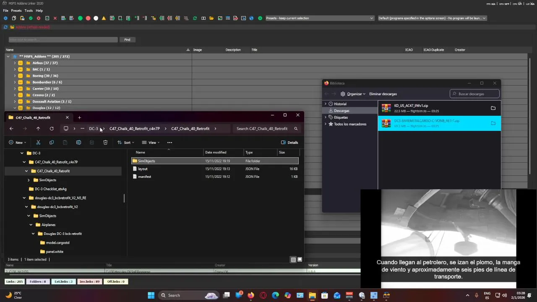
Task: Click the Buscar descargas search field
Action: (x=474, y=94)
